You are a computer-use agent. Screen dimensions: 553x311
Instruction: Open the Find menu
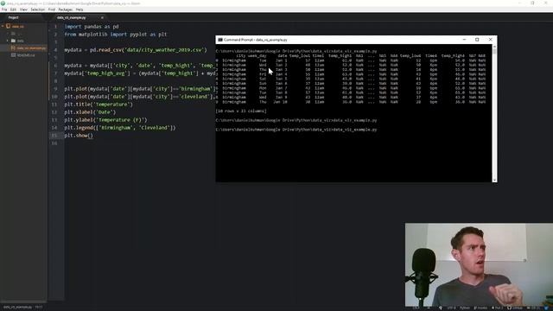click(x=52, y=10)
